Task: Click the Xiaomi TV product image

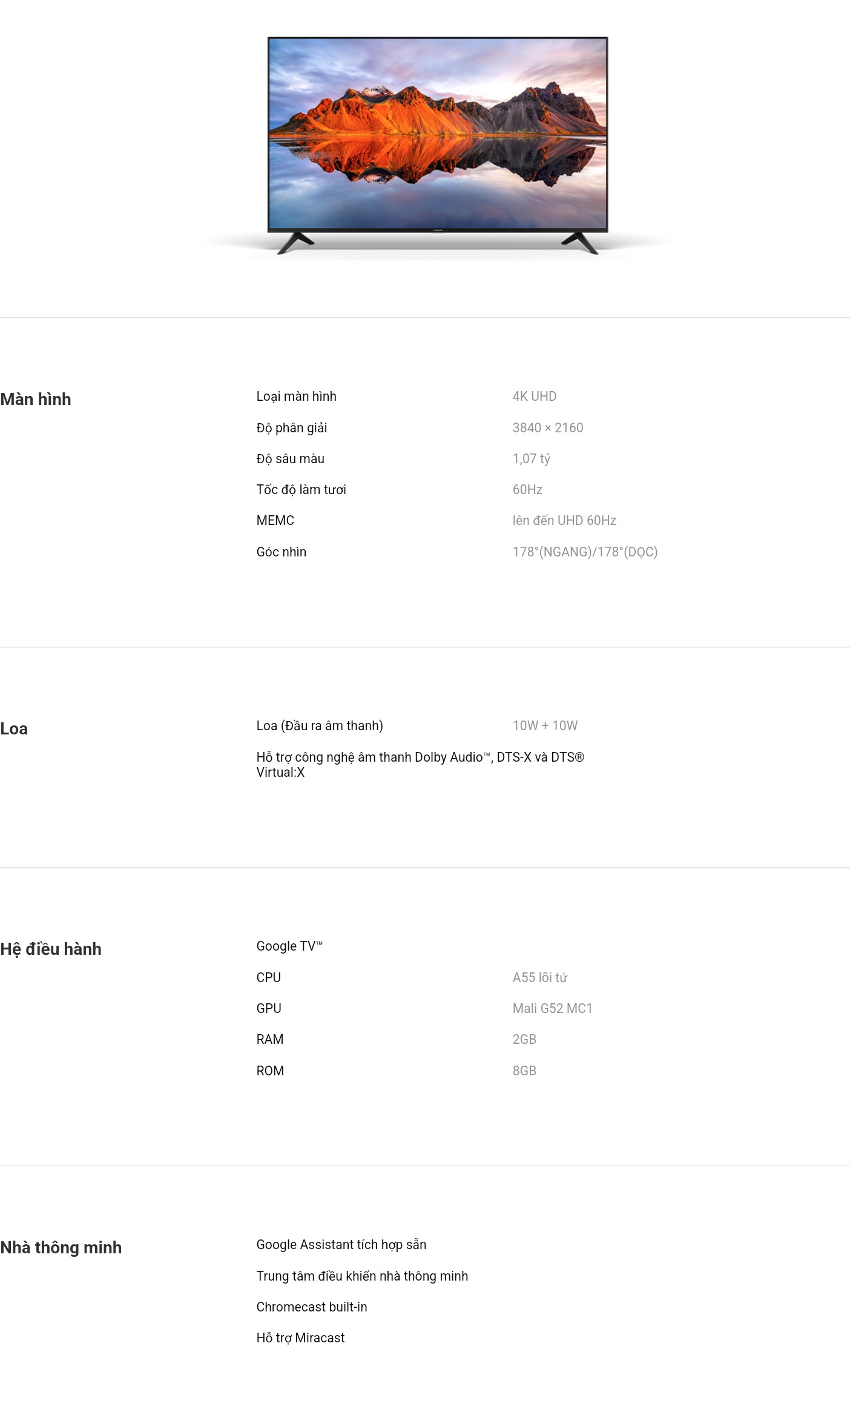Action: coord(437,145)
